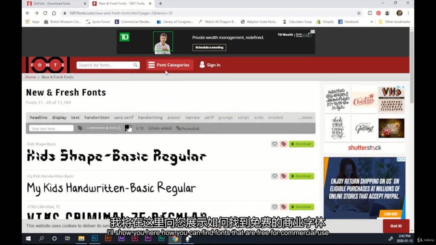
Task: Filter fonts by script tag
Action: 243,117
